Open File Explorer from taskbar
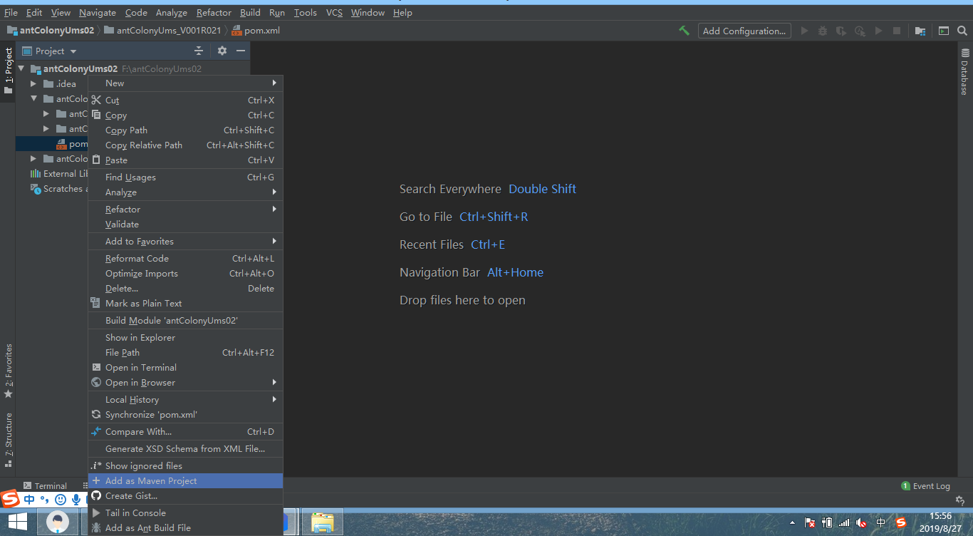 tap(323, 522)
